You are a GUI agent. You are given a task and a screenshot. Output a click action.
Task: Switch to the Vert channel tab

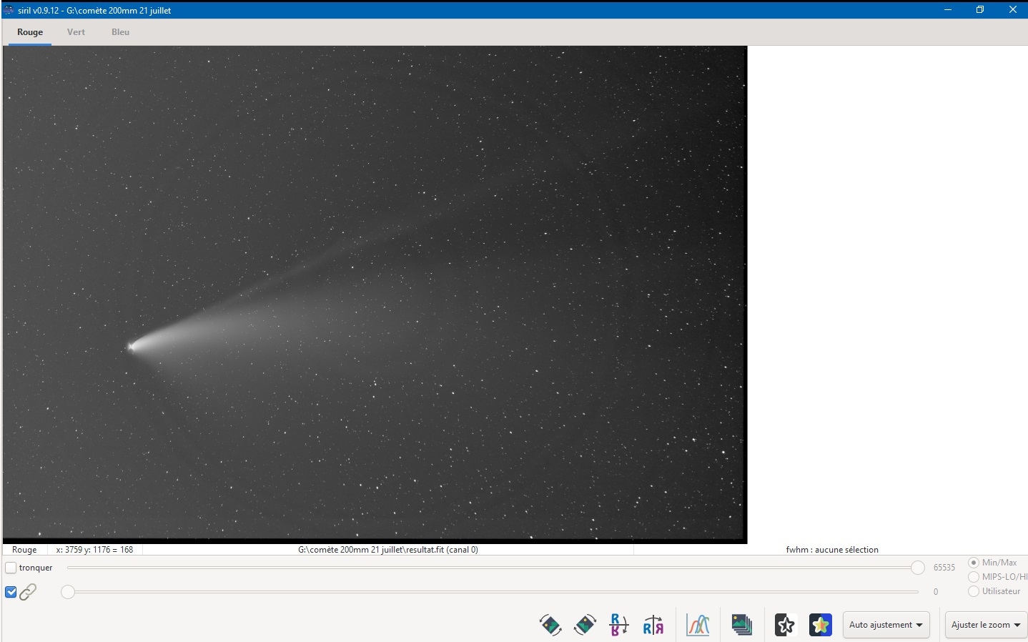76,32
